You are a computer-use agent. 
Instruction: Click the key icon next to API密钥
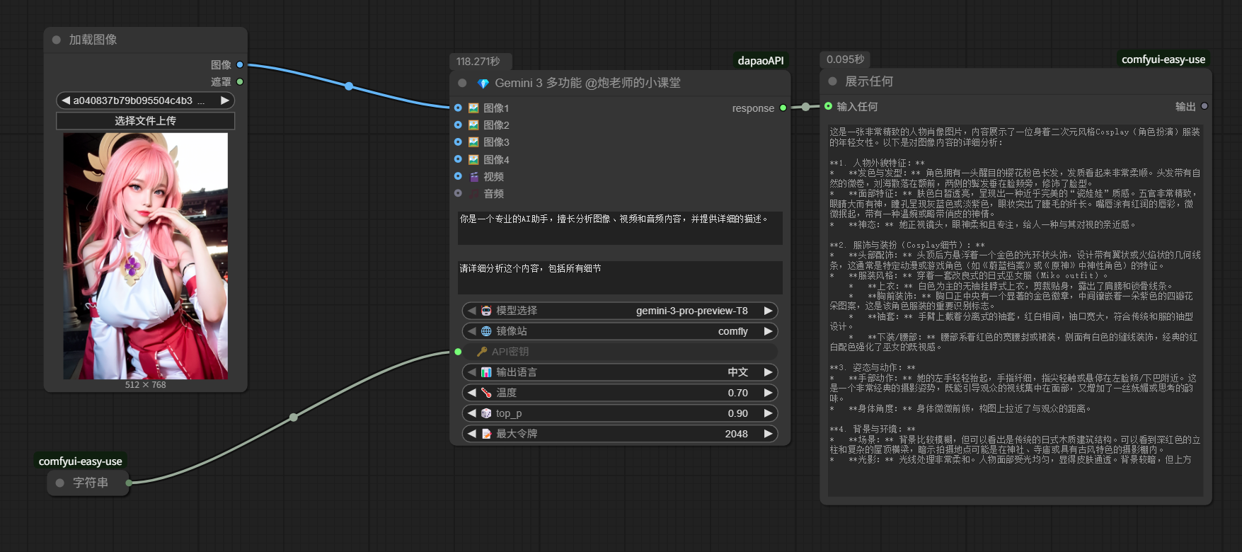click(x=482, y=352)
